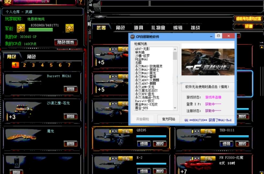Select 纯金M4A1 in the gun list

pos(141,59)
